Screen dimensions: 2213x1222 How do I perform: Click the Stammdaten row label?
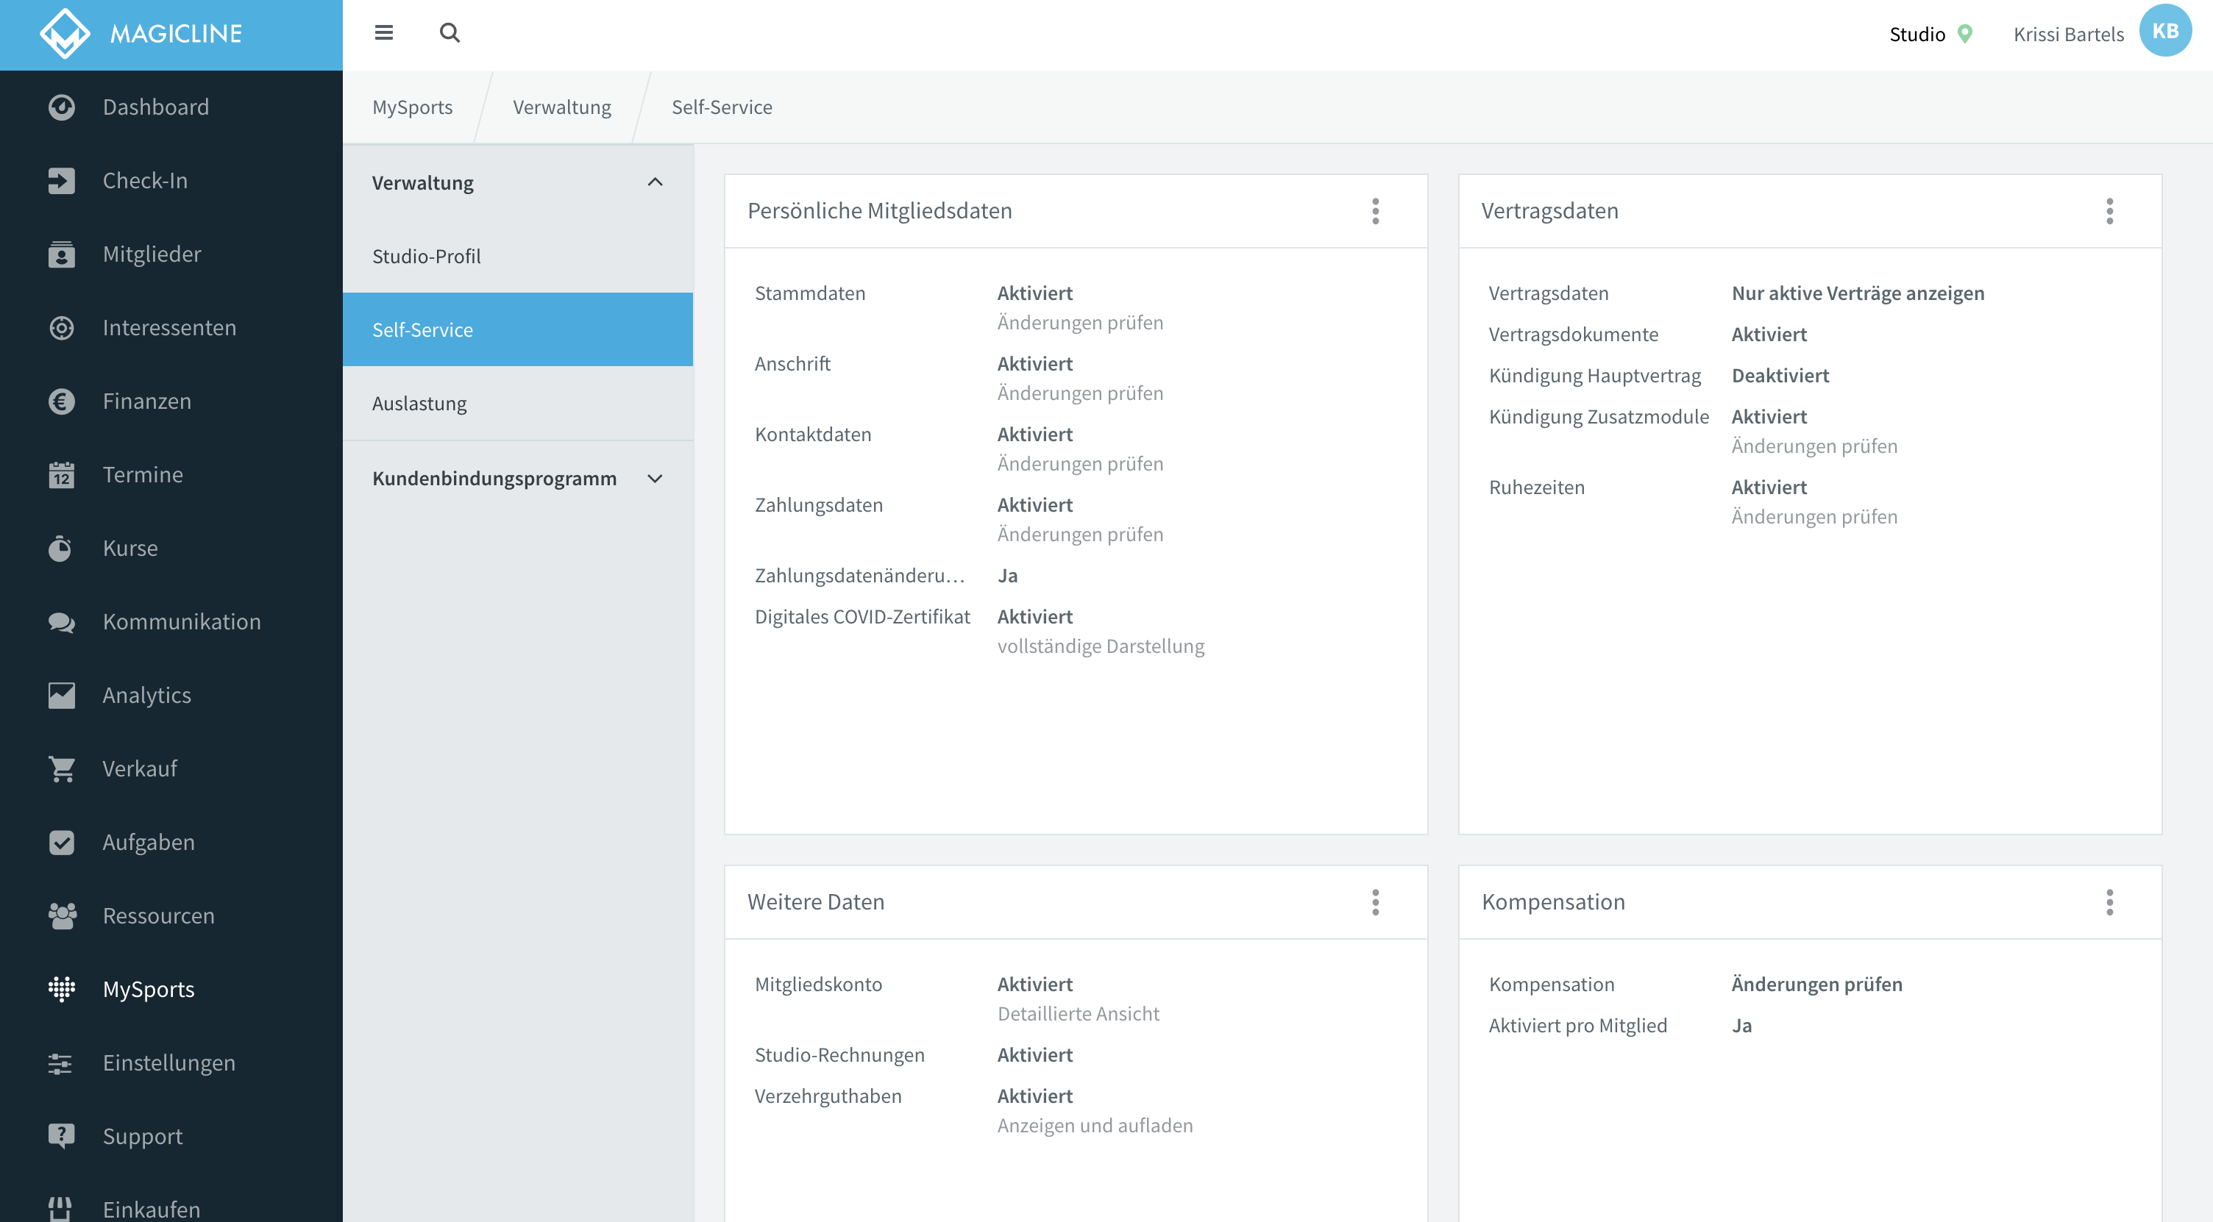pyautogui.click(x=809, y=293)
